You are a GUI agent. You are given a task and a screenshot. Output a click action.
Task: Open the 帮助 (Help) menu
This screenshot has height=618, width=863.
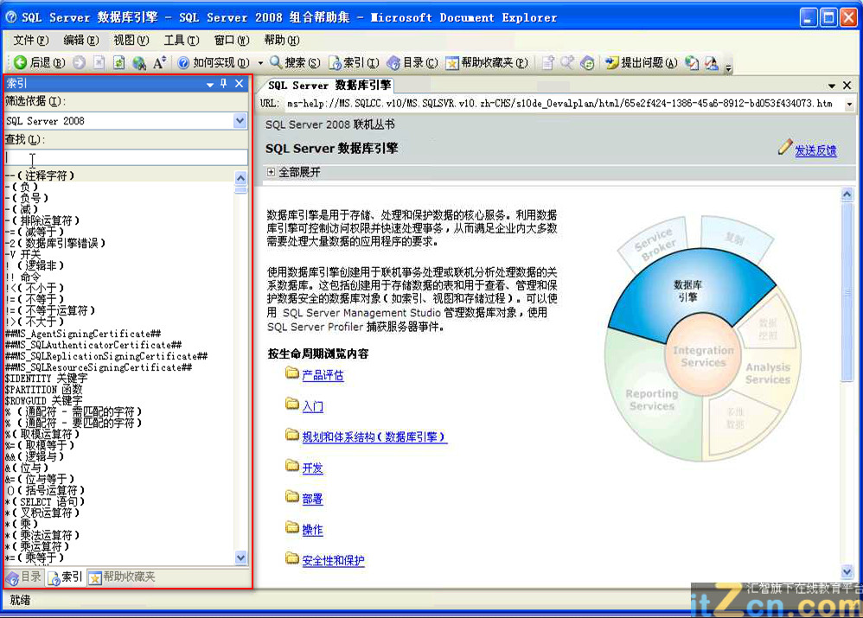coord(282,40)
